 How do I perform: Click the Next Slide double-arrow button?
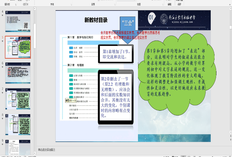tap(230, 139)
